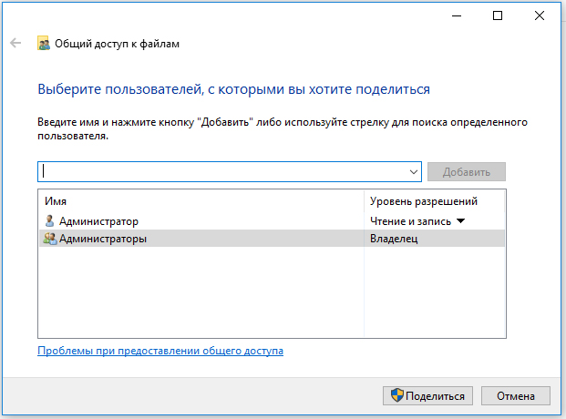The width and height of the screenshot is (566, 419).
Task: Open the user name combo box arrow
Action: [414, 172]
